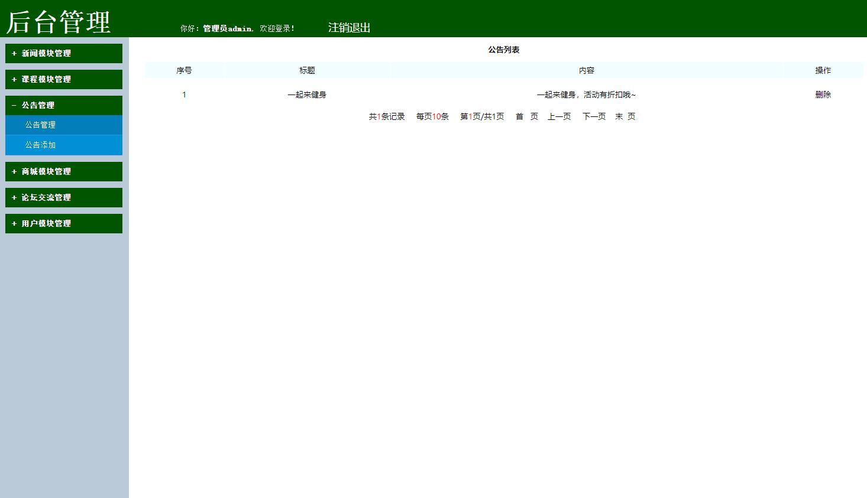Expand the 论坛交流管理 plus icon

(14, 197)
